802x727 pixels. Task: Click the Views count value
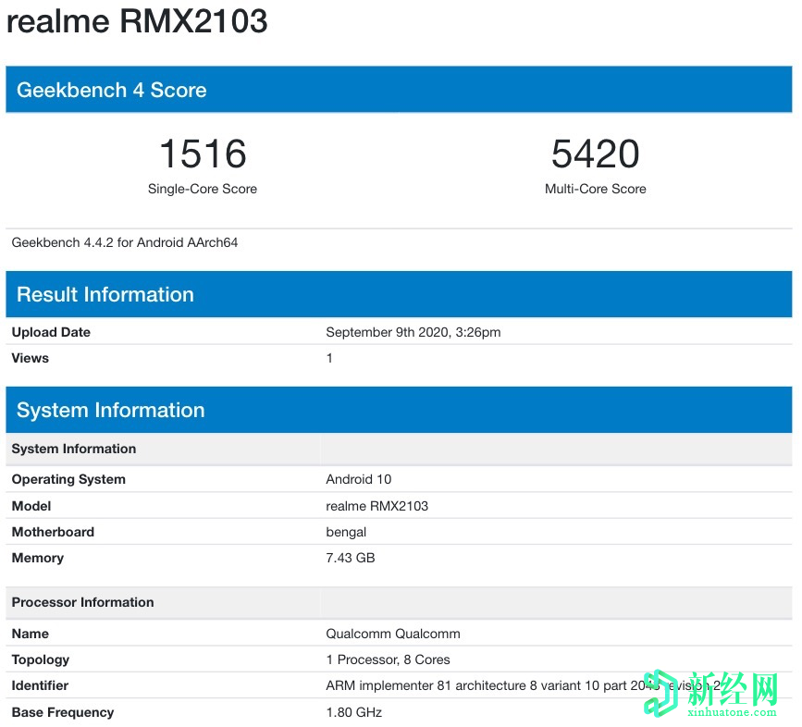pyautogui.click(x=329, y=358)
